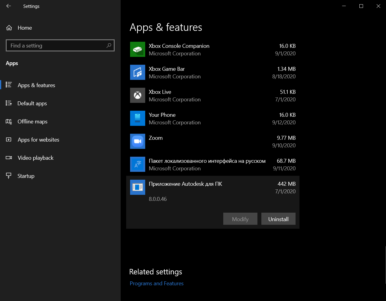Click the 9.77 MB Zoom size
386x301 pixels.
click(286, 138)
